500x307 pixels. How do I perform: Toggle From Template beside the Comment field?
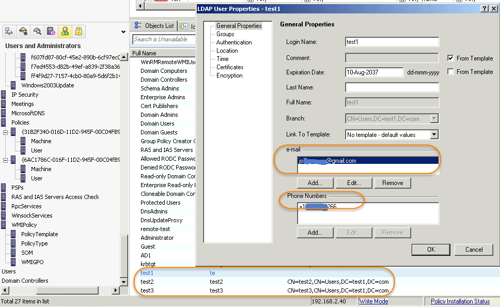pyautogui.click(x=451, y=58)
